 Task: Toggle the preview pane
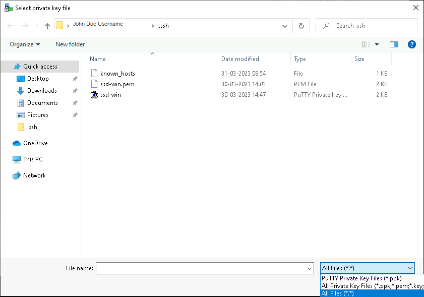393,44
